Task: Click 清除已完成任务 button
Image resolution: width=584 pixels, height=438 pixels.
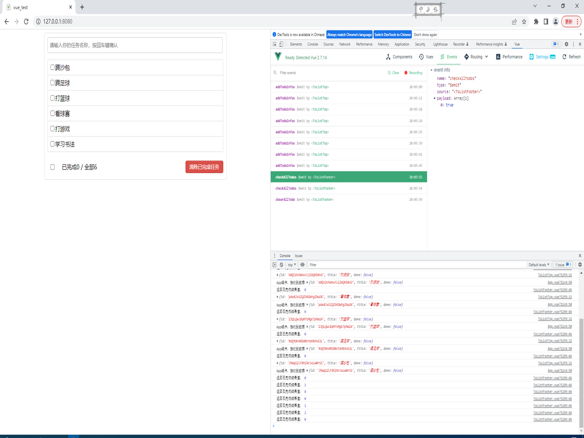Action: pos(204,167)
